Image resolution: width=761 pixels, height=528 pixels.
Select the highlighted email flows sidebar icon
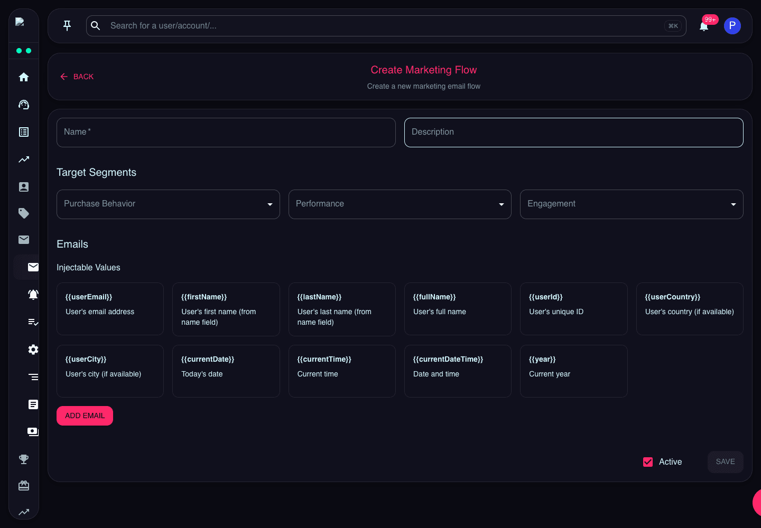(x=33, y=267)
